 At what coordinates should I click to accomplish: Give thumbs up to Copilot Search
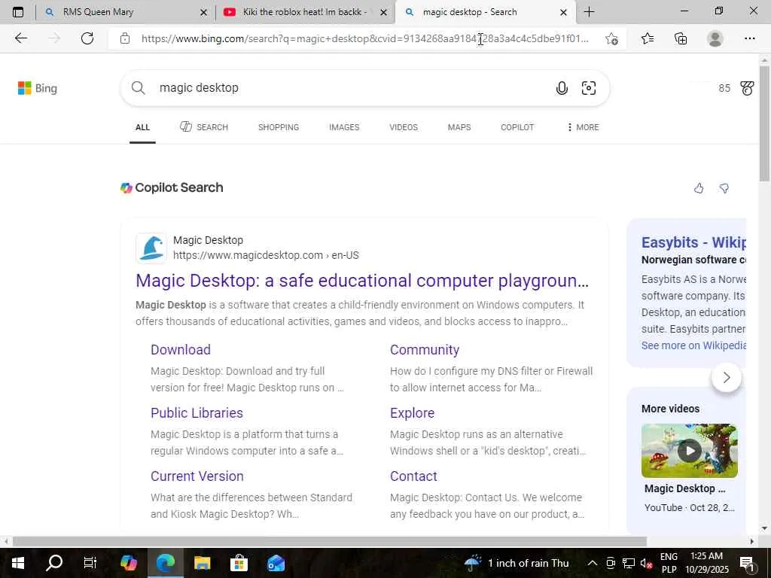tap(699, 188)
